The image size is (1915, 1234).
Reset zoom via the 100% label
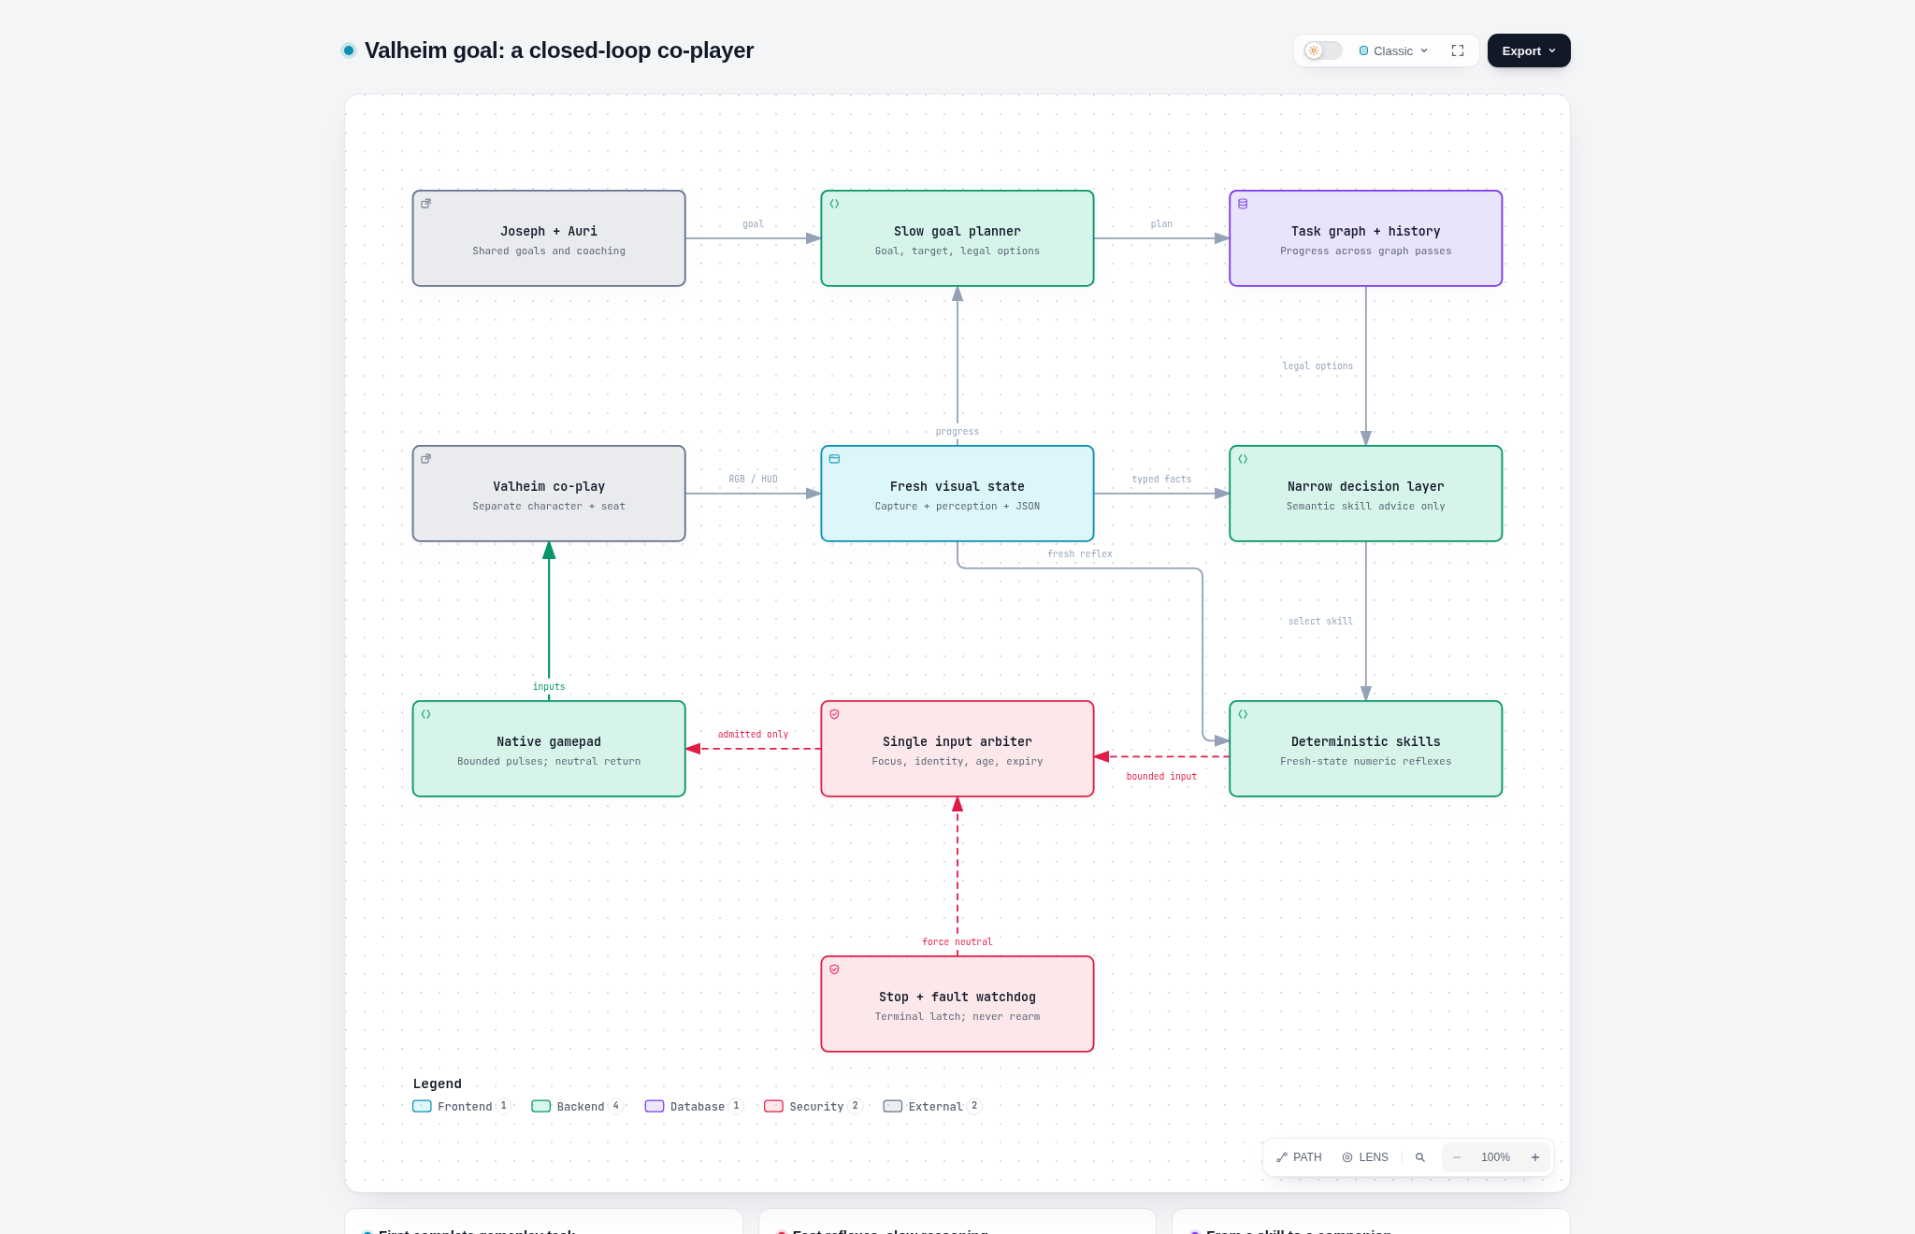pyautogui.click(x=1495, y=1157)
